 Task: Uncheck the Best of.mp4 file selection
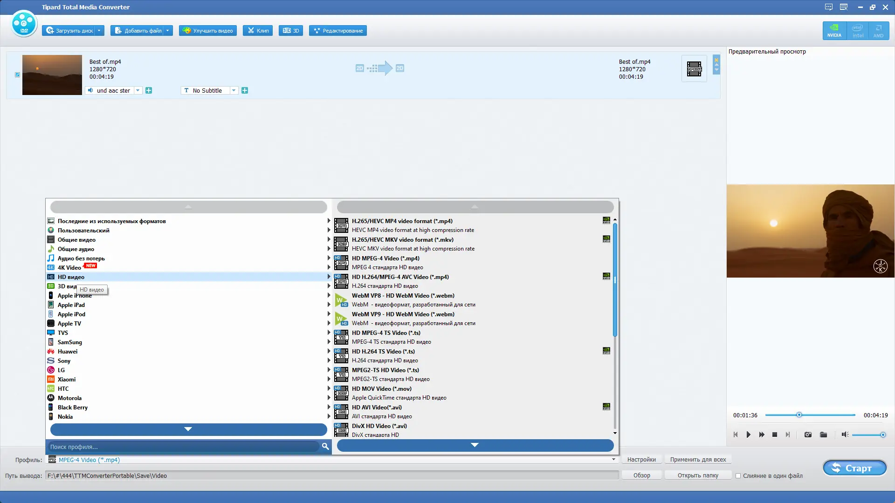click(17, 75)
